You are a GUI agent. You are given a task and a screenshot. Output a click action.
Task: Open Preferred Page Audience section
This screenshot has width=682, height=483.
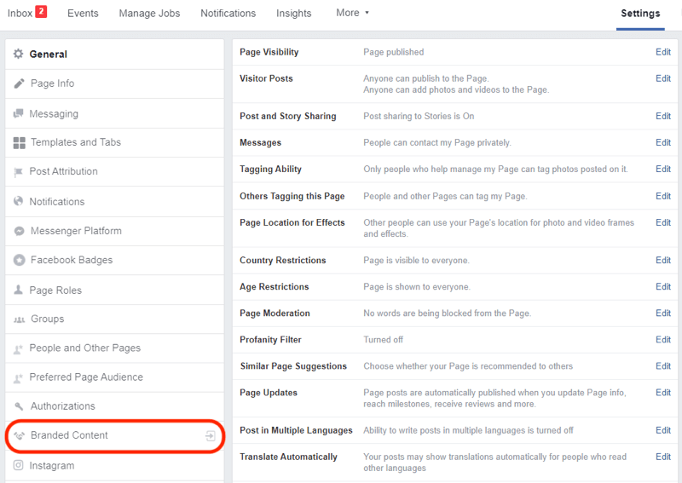[114, 377]
